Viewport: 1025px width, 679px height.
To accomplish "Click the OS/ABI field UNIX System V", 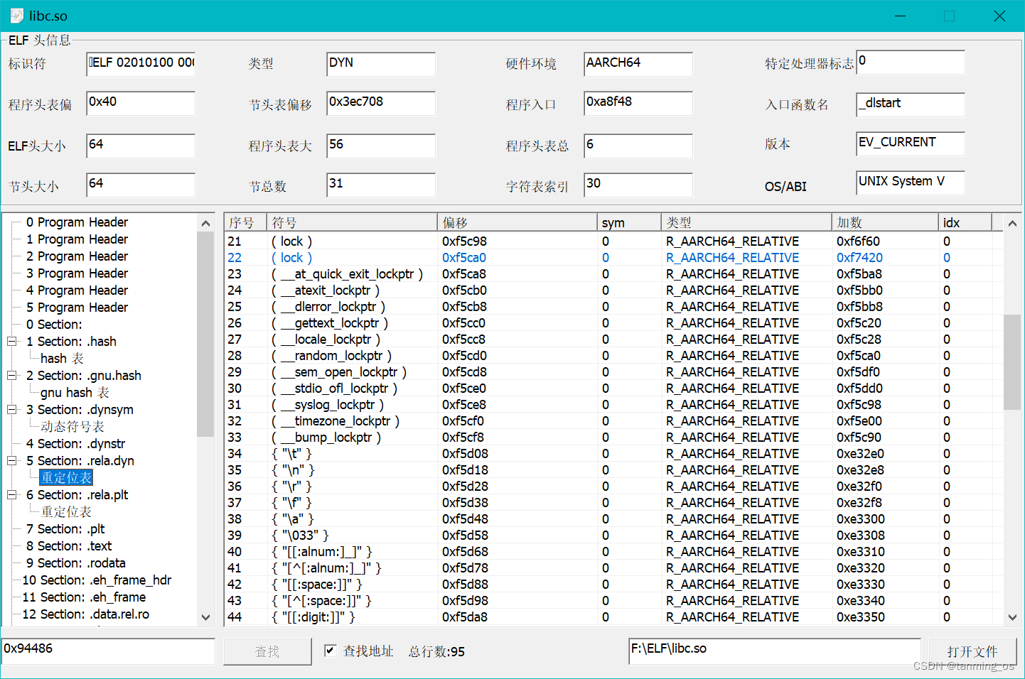I will click(x=911, y=183).
